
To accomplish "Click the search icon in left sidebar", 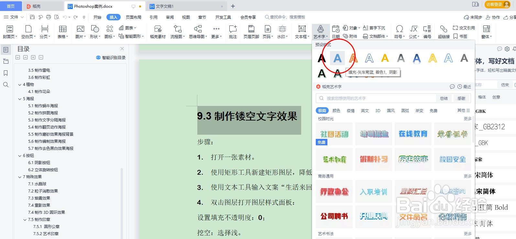I will 6,85.
